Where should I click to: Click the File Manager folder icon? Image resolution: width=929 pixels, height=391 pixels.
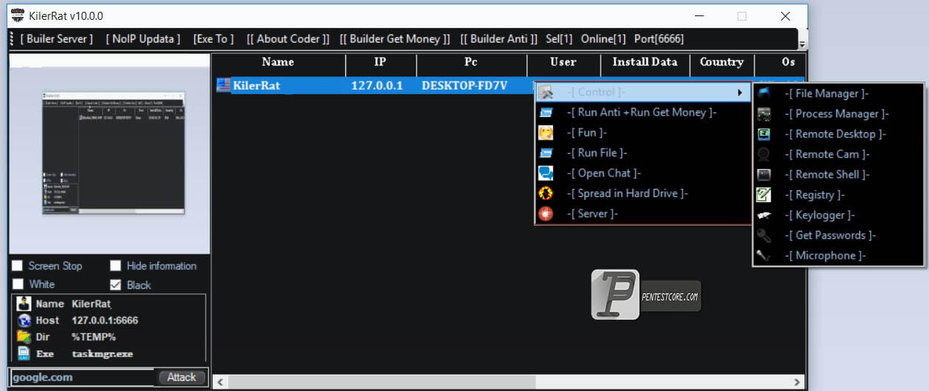[764, 93]
